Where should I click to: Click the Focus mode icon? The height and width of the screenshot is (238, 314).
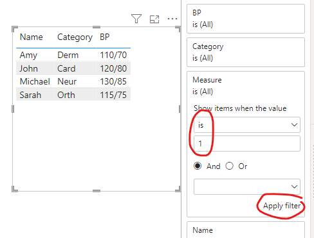point(154,19)
